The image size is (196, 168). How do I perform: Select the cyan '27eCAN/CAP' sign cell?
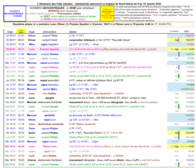point(187,128)
